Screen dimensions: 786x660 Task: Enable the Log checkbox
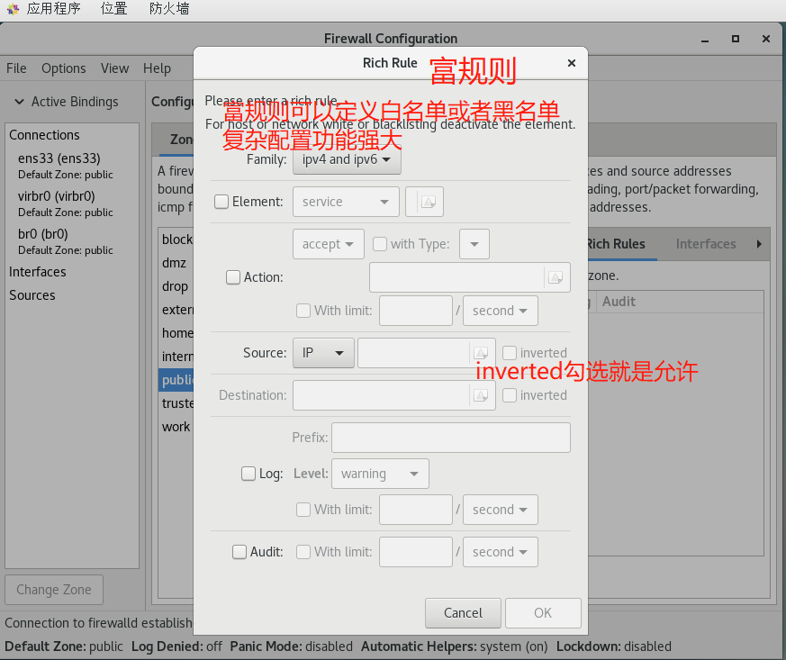[248, 474]
